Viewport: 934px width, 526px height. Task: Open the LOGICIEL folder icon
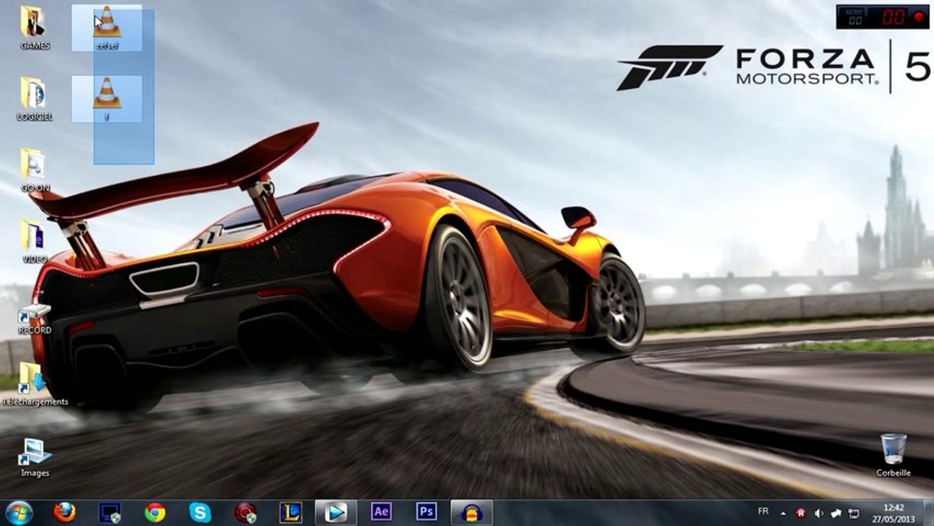tap(34, 99)
